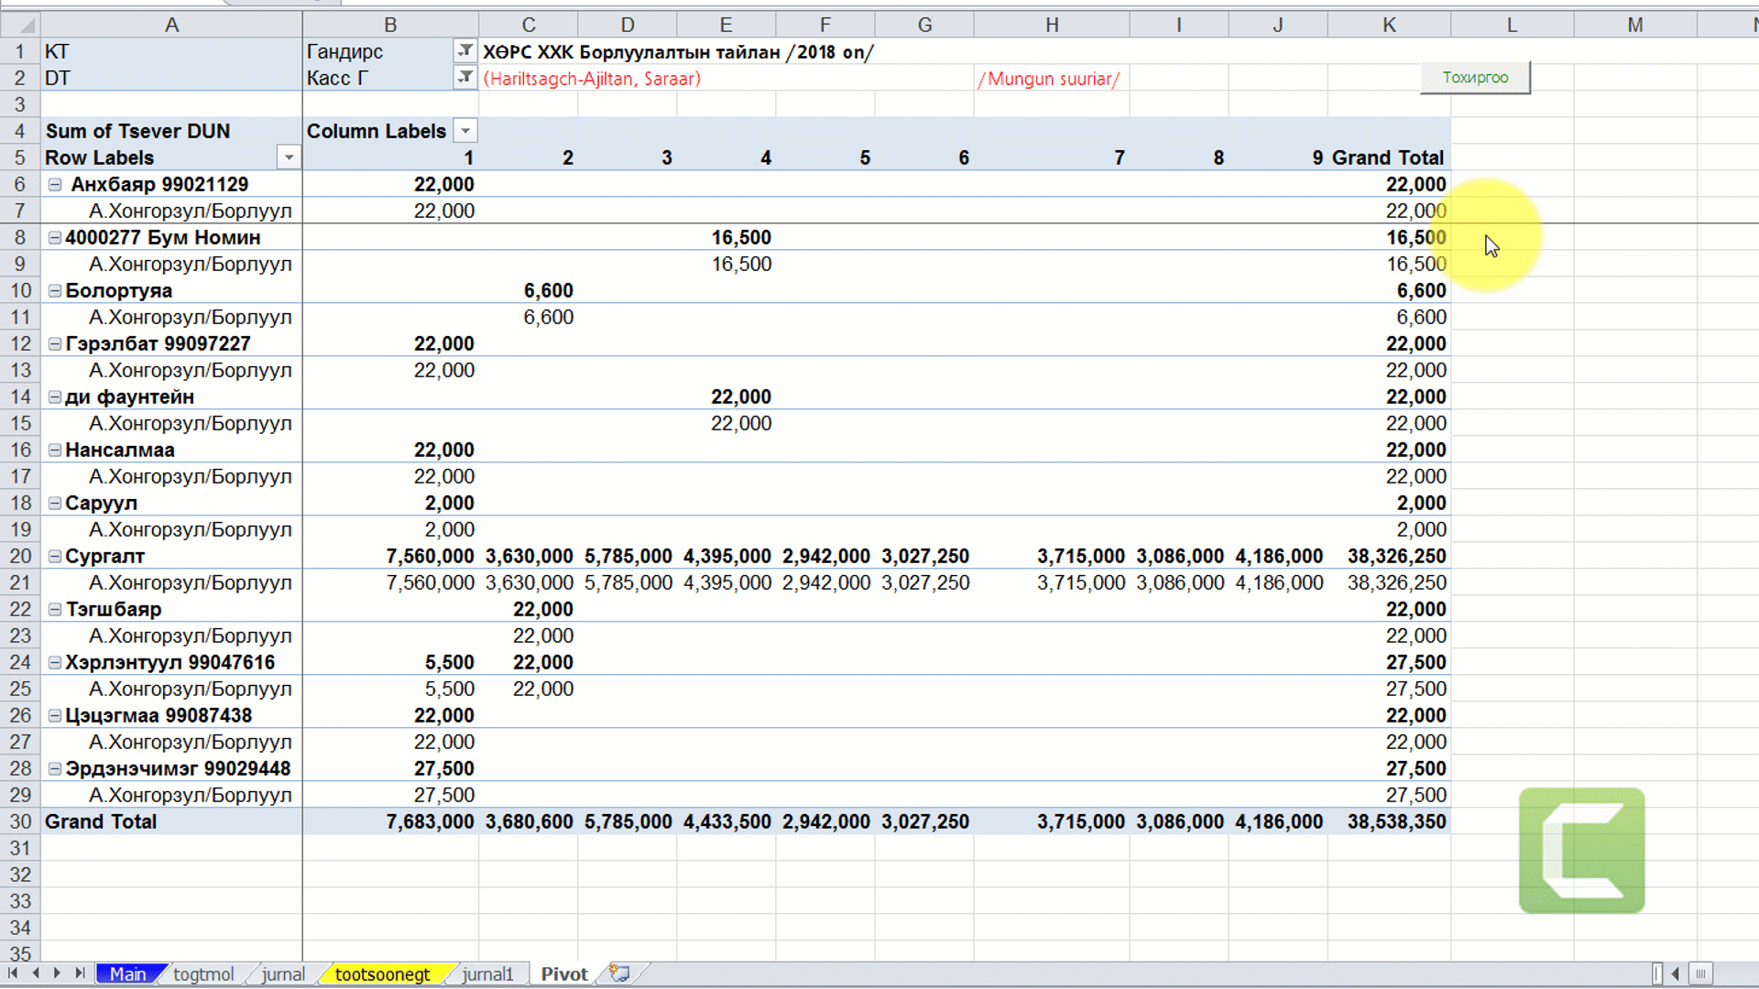1759x989 pixels.
Task: Click the horizontal scrollbar left arrow
Action: coord(1676,973)
